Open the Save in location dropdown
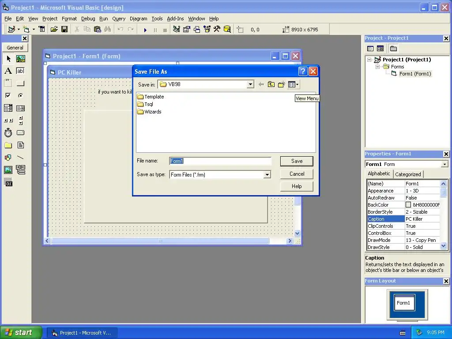 [250, 84]
